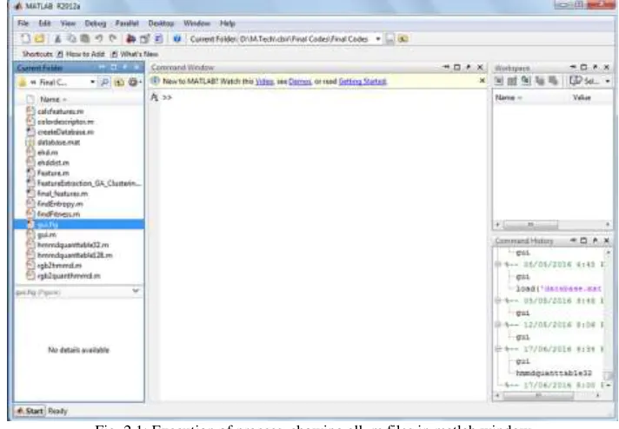Screen dimensions: 619x429
Task: Click the Cut scissors toolbar icon
Action: click(x=57, y=38)
